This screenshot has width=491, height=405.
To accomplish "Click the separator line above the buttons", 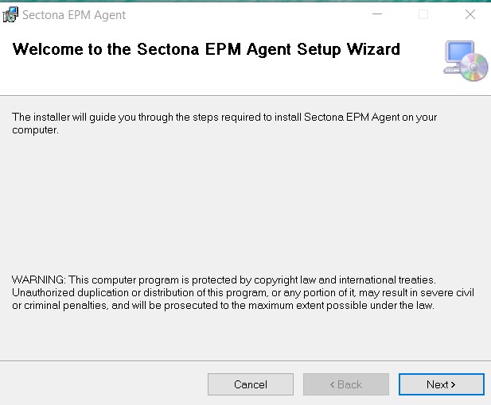I will (x=239, y=361).
